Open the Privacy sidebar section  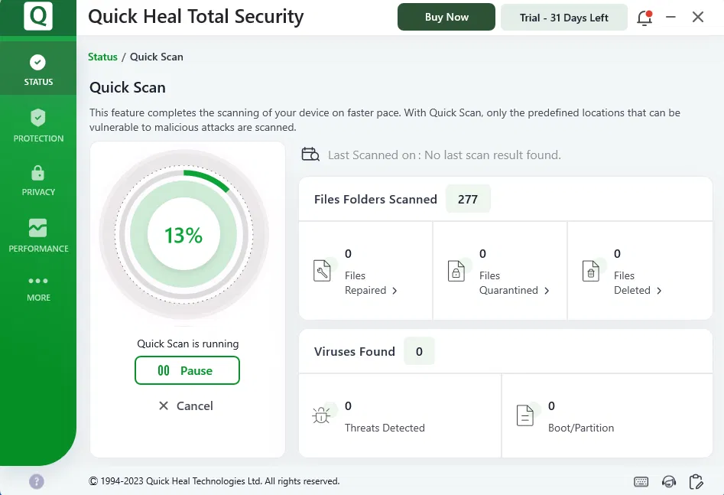(38, 180)
